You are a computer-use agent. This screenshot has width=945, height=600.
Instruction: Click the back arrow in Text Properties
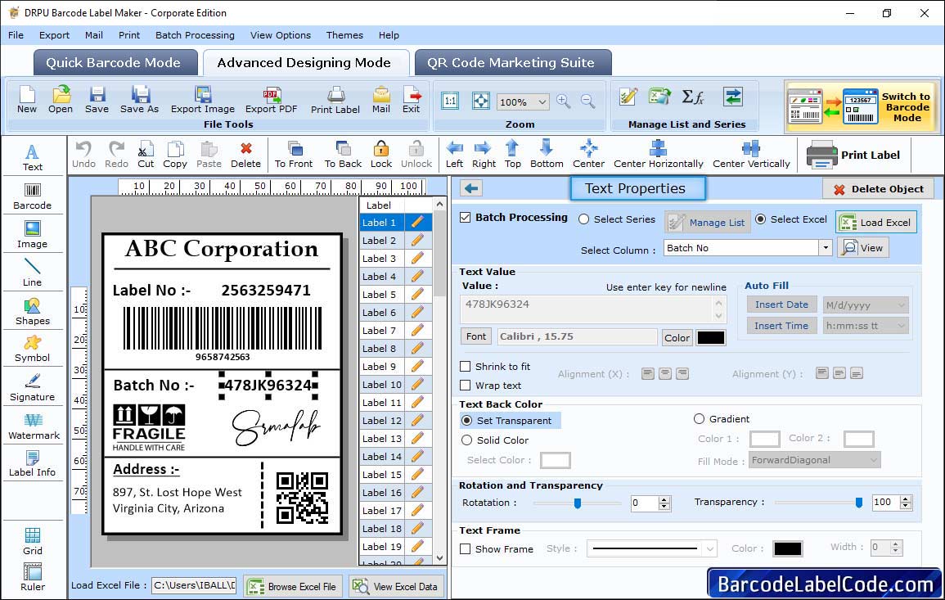click(x=471, y=189)
